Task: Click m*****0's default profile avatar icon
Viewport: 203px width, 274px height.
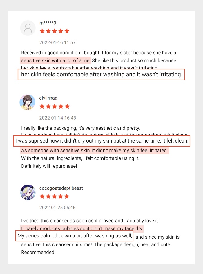Action: [x=28, y=28]
